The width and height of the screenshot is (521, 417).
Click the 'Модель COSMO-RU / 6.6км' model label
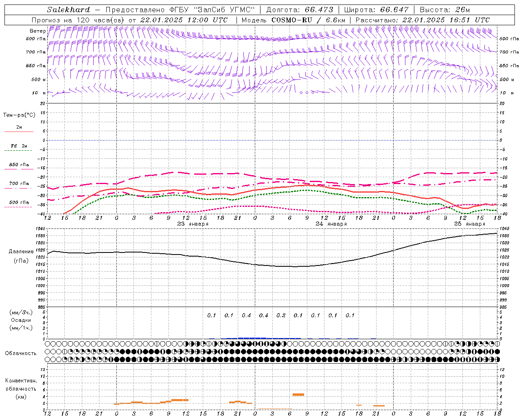pyautogui.click(x=293, y=20)
